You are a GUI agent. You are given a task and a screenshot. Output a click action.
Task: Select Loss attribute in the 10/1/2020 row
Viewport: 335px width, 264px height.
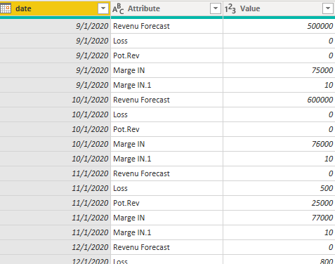point(120,114)
